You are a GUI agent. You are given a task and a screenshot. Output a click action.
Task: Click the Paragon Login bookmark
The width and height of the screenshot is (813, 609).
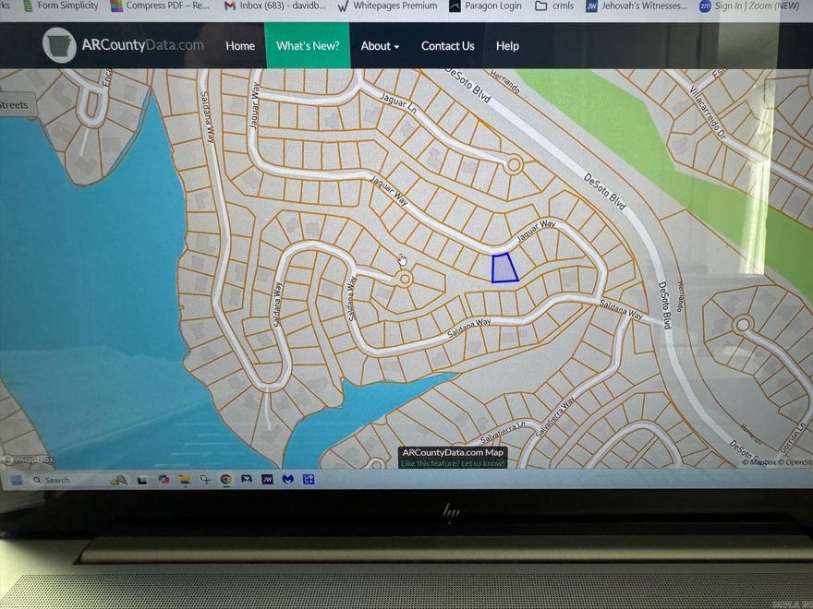click(485, 6)
